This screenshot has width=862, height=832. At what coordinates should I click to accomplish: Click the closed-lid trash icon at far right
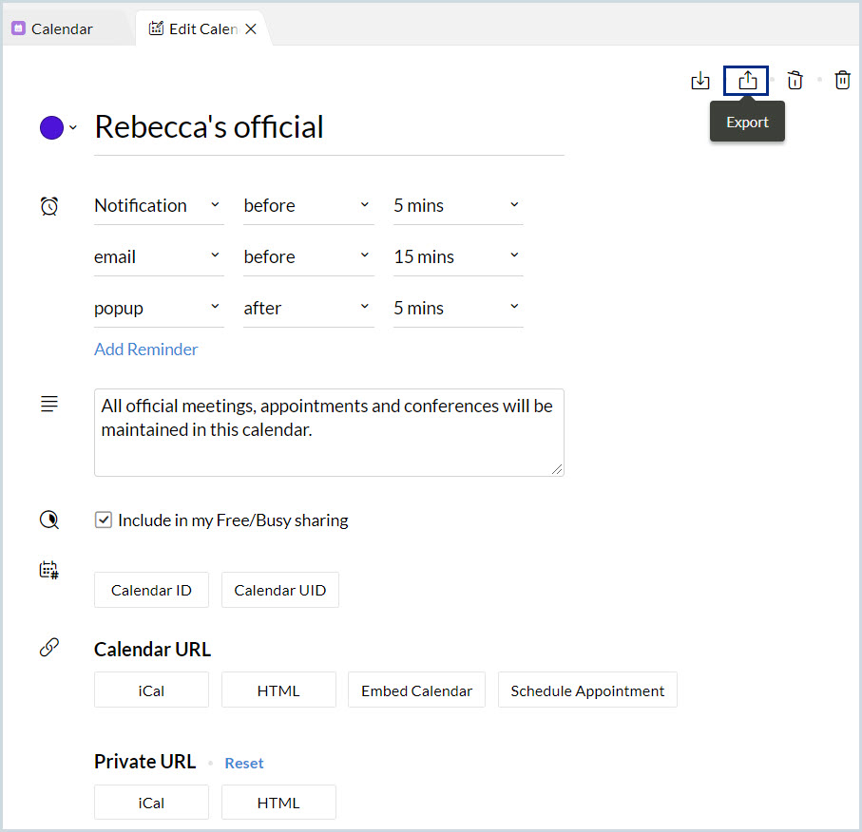tap(842, 81)
